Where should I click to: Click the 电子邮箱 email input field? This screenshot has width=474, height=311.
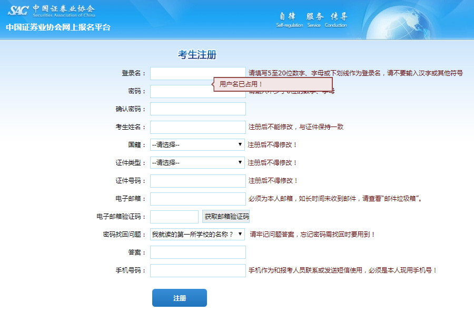tap(197, 199)
